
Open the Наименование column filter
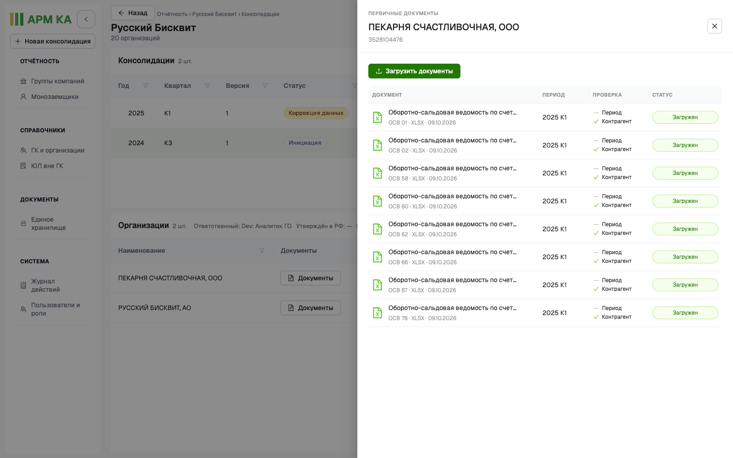tap(262, 251)
